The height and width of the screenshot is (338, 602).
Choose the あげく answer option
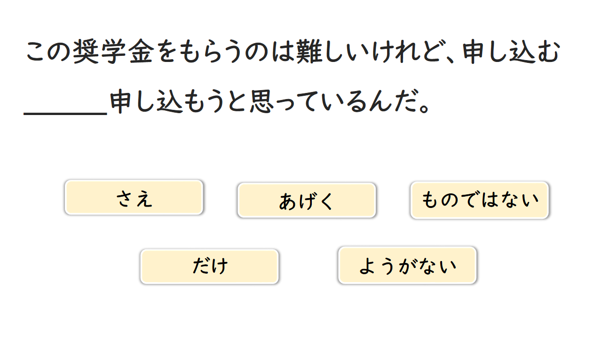(307, 200)
